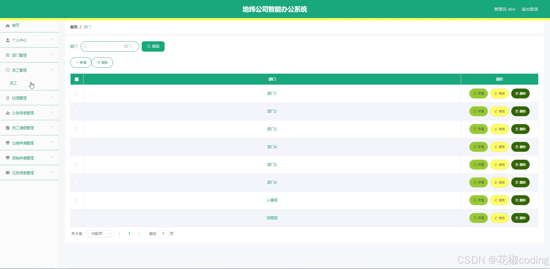
Task: Click the clock icon for 员工管理
Action: click(x=8, y=70)
